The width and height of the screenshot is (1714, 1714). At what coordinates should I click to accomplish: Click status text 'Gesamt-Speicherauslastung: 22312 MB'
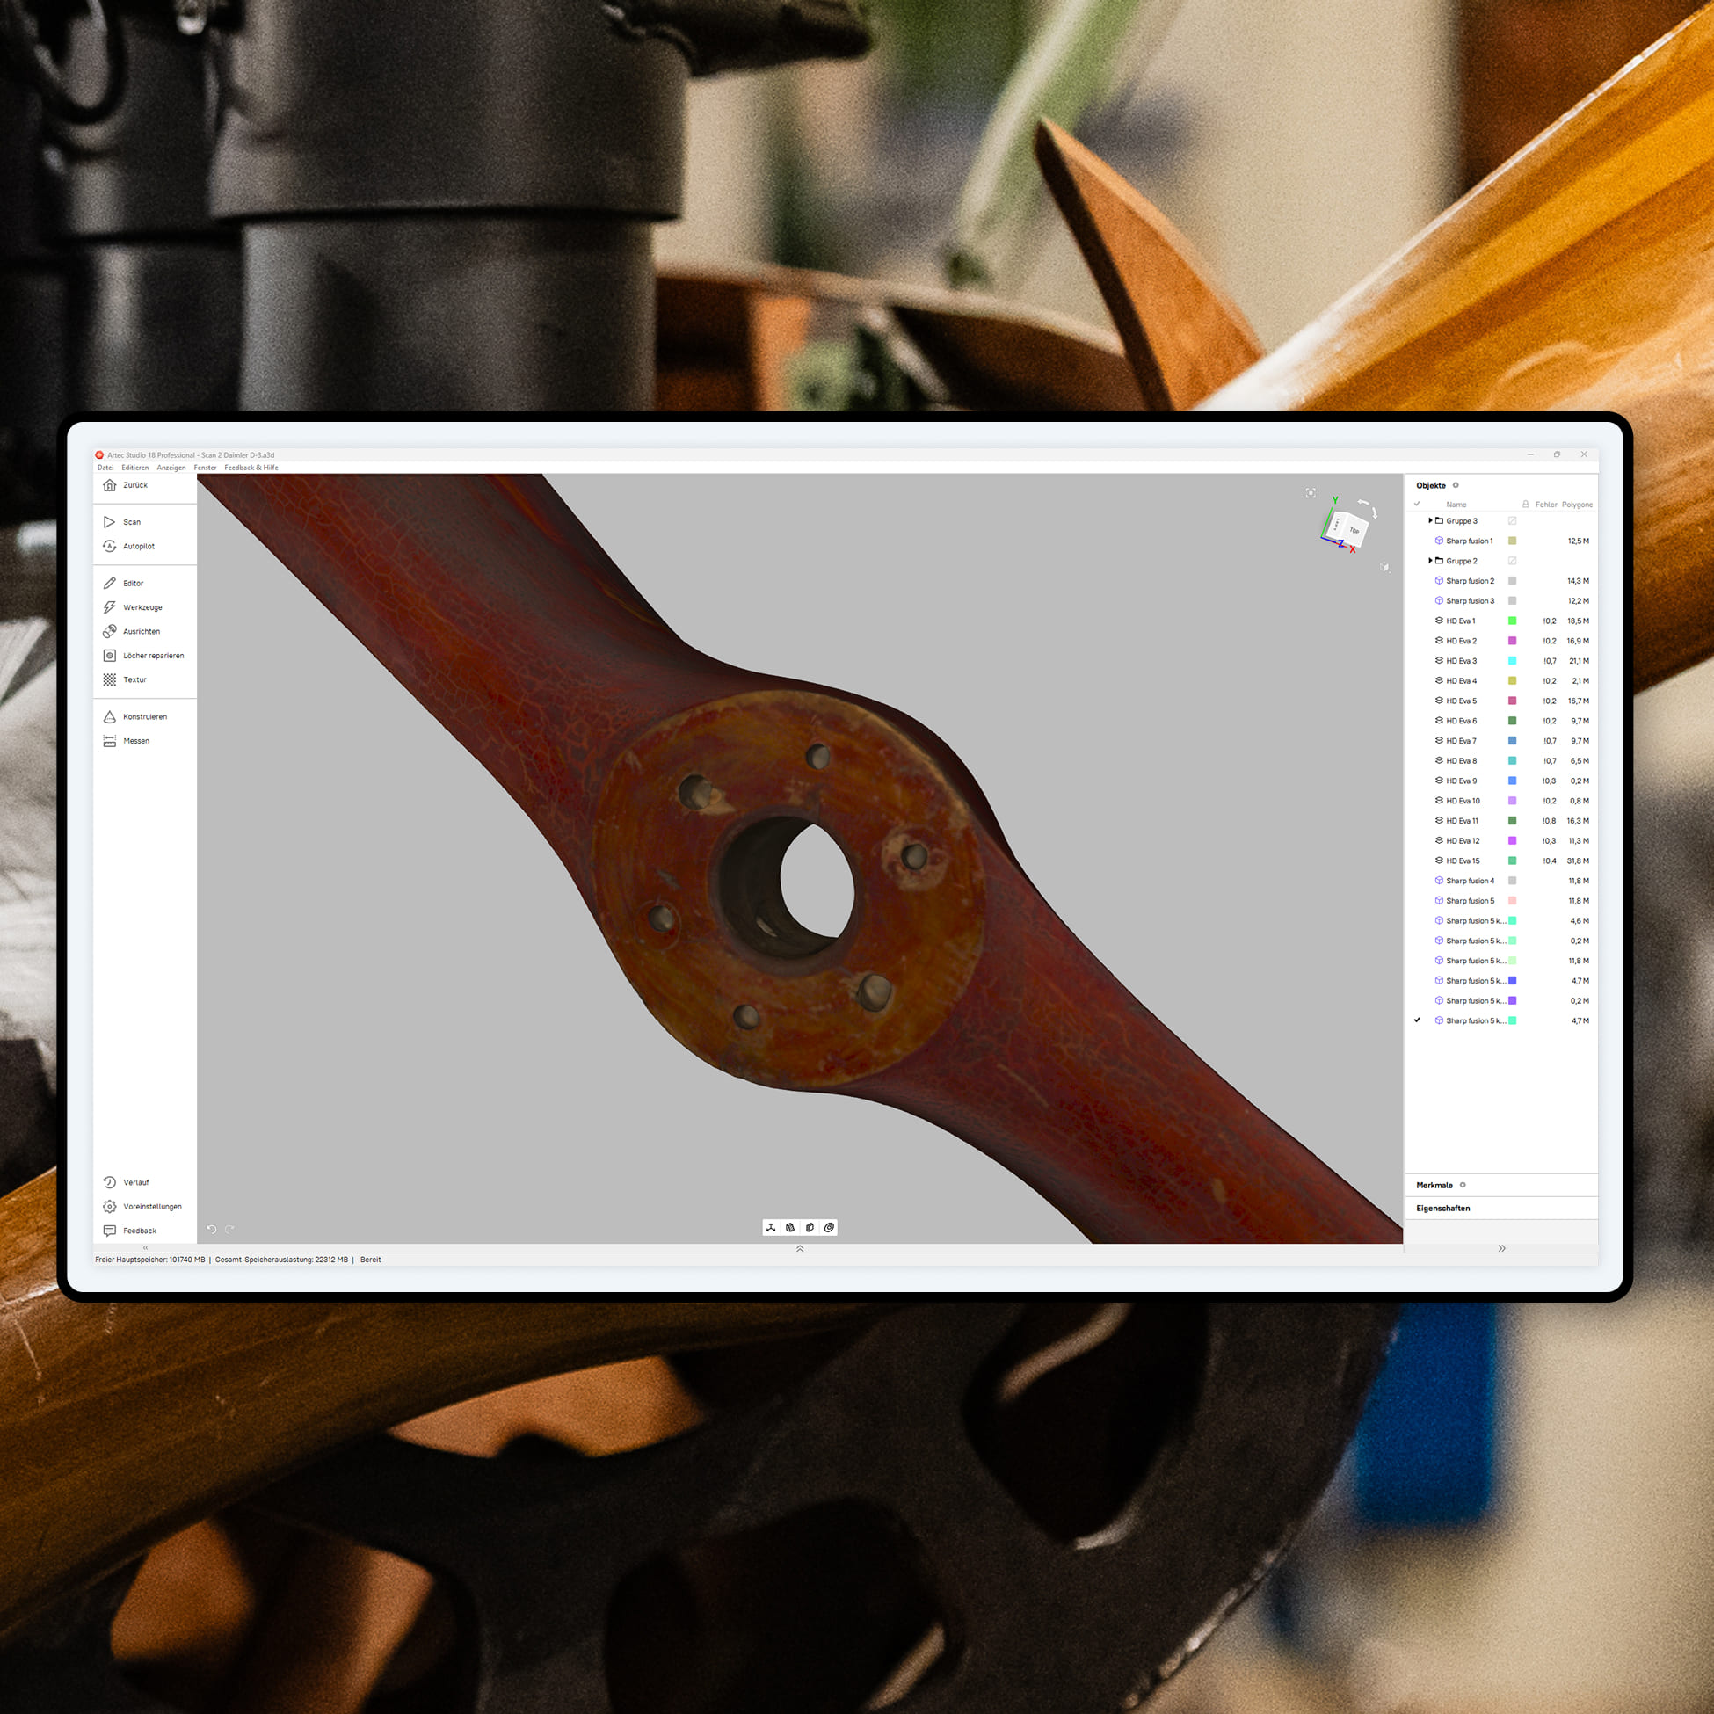tap(281, 1259)
